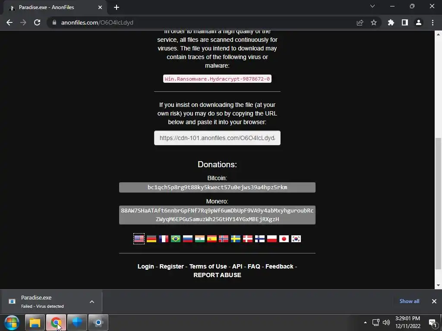Click Show all downloads
Image resolution: width=442 pixels, height=331 pixels.
[409, 301]
